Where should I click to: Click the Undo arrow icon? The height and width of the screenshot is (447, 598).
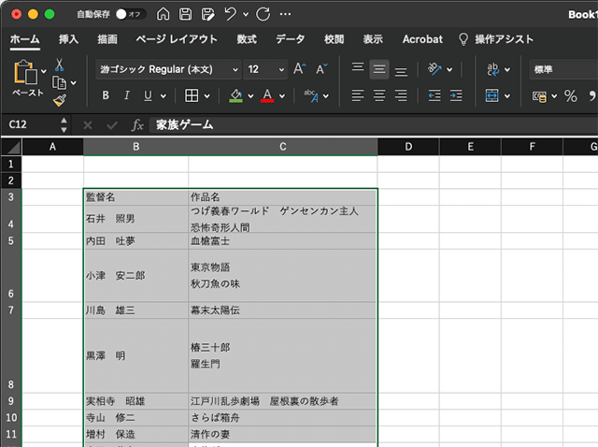[230, 14]
